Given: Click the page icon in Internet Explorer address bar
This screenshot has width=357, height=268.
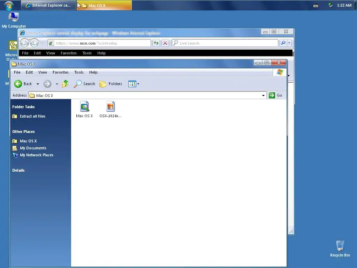Looking at the screenshot, I should [52, 43].
